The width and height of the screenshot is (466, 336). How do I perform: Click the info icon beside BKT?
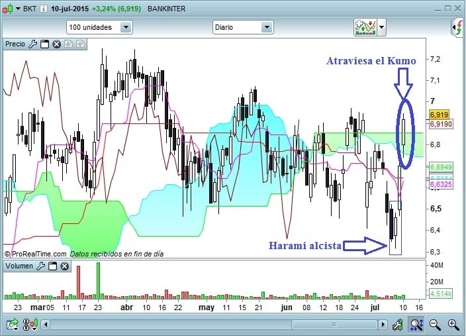click(44, 9)
